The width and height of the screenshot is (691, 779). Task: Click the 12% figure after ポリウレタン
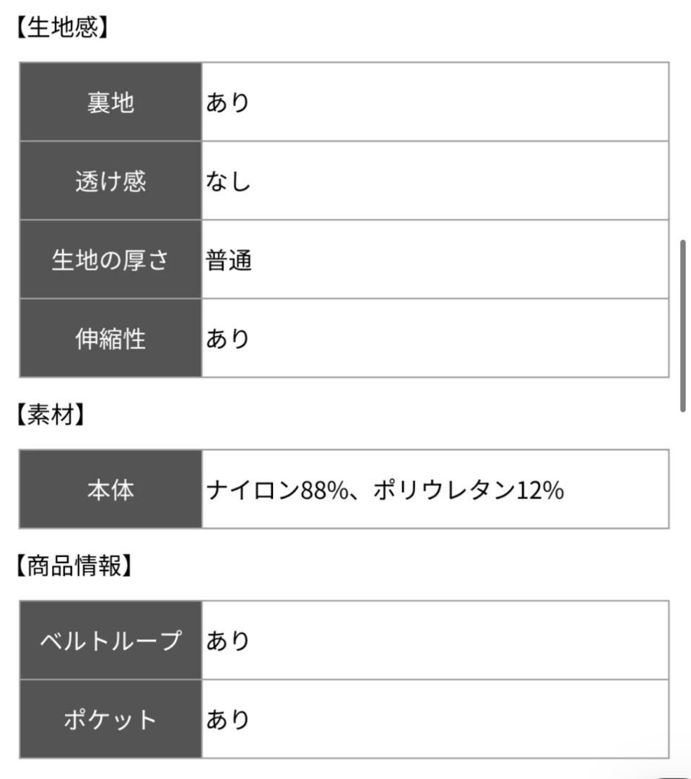540,490
